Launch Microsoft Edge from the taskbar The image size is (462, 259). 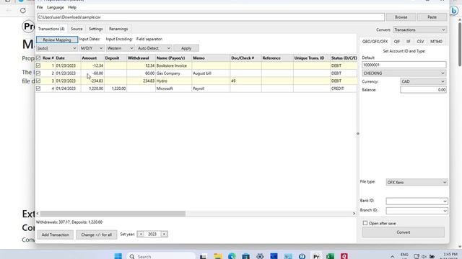pos(232,256)
